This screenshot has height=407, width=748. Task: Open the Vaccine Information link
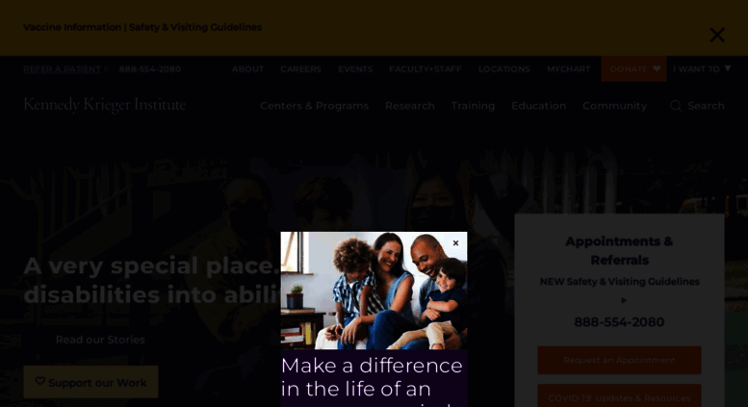point(72,27)
